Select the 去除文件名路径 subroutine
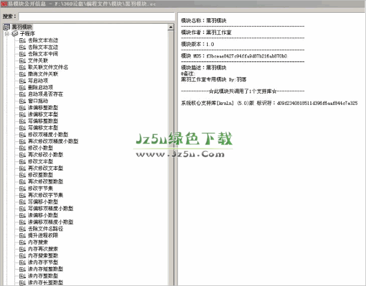Screen dimensions: 366x286 [x=45, y=229]
